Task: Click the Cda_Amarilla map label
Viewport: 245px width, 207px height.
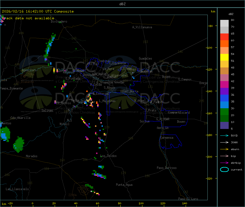Action: (x=20, y=118)
